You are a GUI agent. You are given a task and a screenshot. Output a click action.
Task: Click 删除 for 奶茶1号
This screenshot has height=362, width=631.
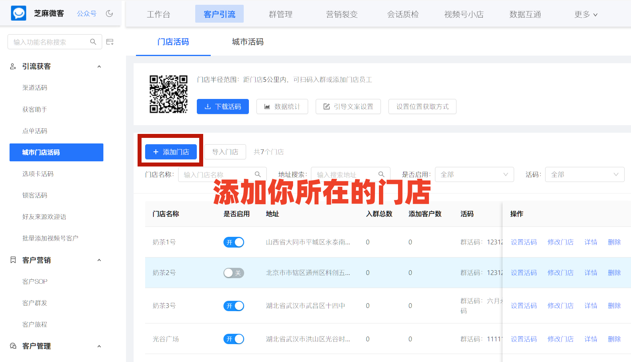click(614, 242)
